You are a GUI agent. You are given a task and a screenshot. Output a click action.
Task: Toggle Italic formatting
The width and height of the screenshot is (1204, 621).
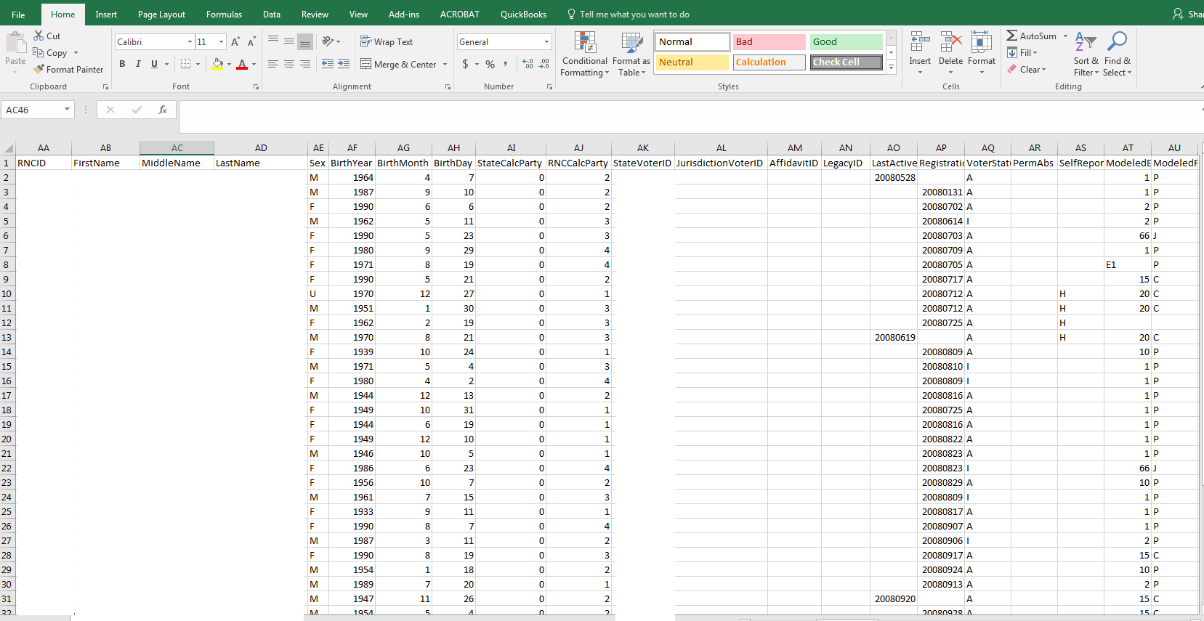(138, 64)
